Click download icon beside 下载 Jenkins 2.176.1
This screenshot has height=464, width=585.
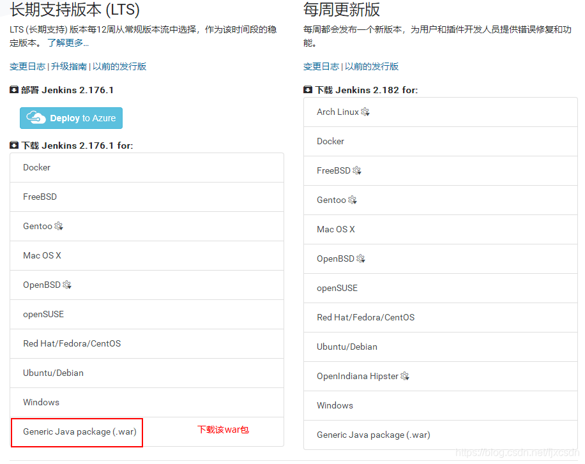coord(14,145)
